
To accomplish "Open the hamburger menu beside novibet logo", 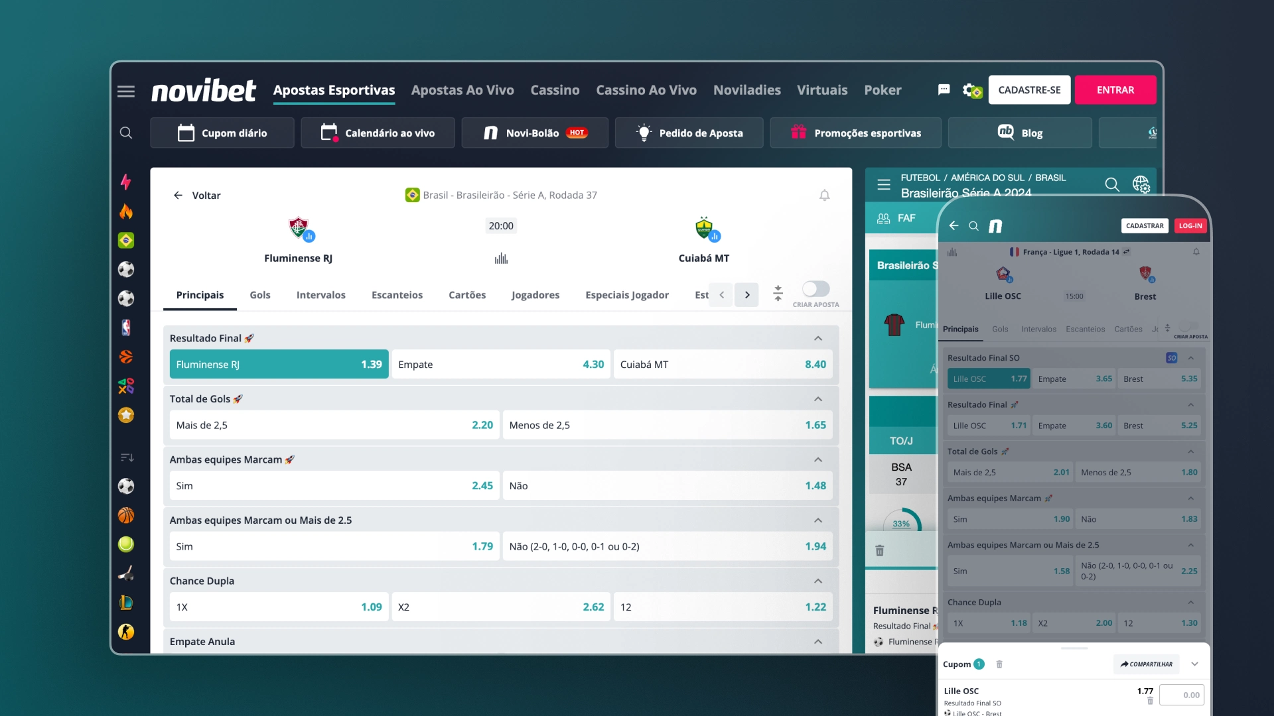I will point(126,91).
